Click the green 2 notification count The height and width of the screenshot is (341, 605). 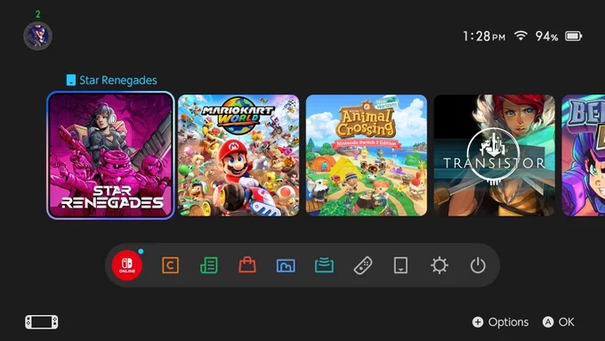tap(37, 14)
